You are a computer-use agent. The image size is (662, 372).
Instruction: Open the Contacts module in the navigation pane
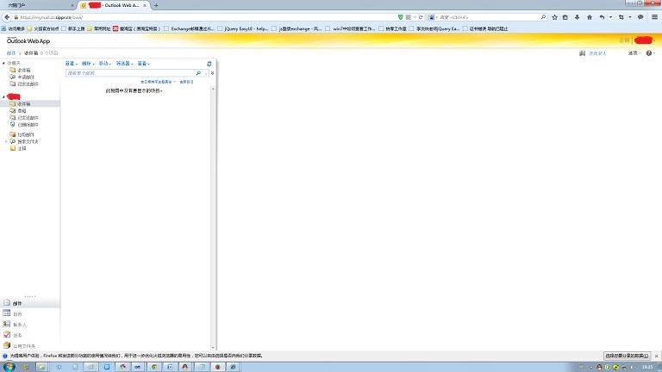[19, 324]
